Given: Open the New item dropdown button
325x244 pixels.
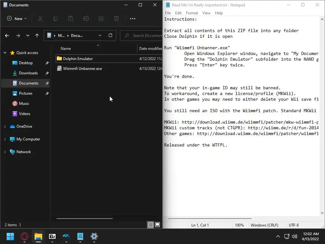Looking at the screenshot, I should click(17, 19).
